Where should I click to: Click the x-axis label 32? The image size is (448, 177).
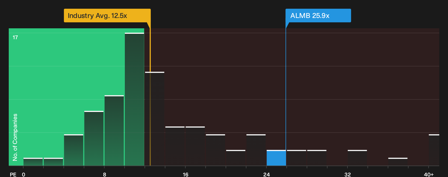347,174
